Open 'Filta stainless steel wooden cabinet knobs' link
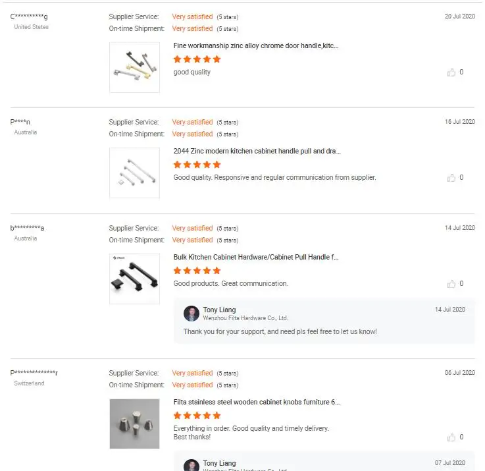This screenshot has width=485, height=471. pyautogui.click(x=257, y=402)
